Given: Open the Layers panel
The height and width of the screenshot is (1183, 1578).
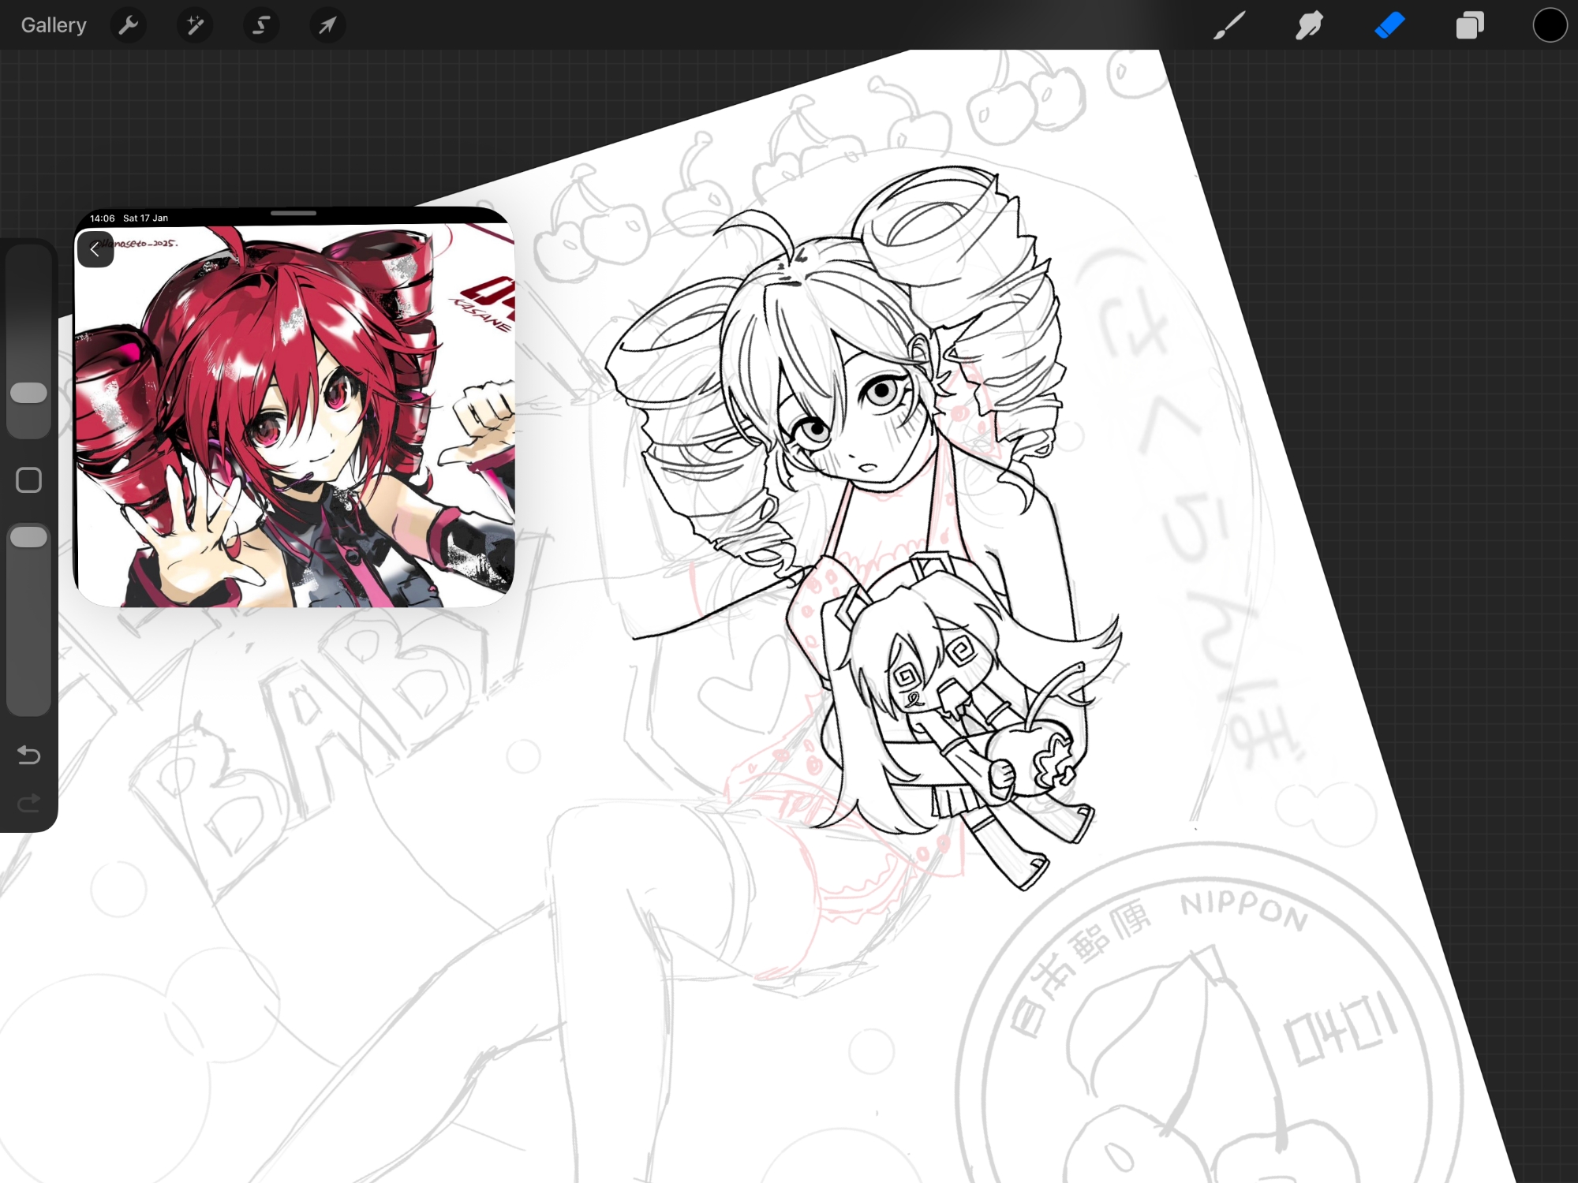Looking at the screenshot, I should [1470, 26].
